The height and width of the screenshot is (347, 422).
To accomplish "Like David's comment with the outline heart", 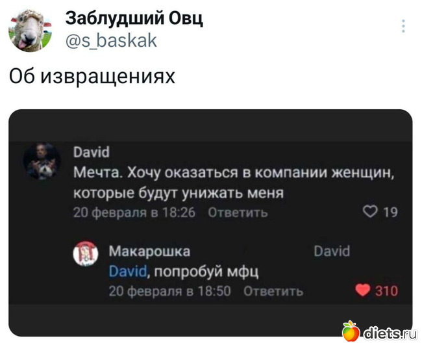I will [x=370, y=212].
